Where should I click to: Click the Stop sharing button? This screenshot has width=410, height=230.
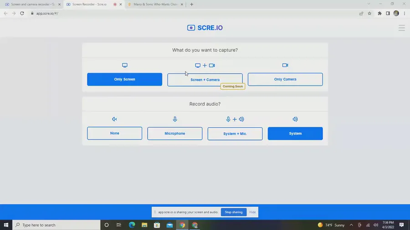coord(234,212)
